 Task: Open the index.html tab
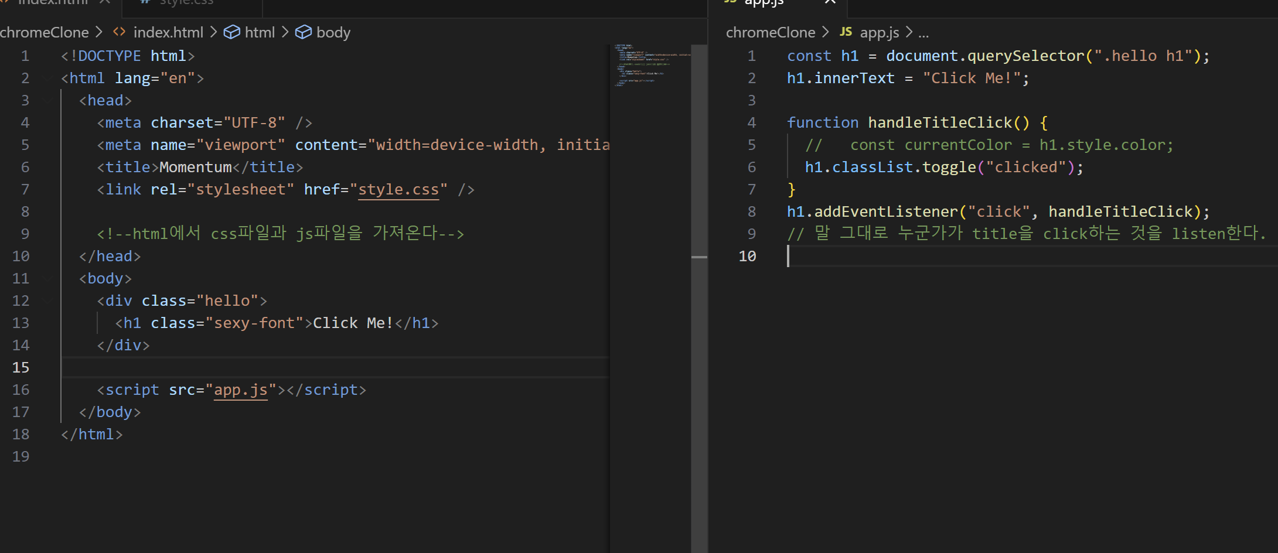pyautogui.click(x=53, y=2)
